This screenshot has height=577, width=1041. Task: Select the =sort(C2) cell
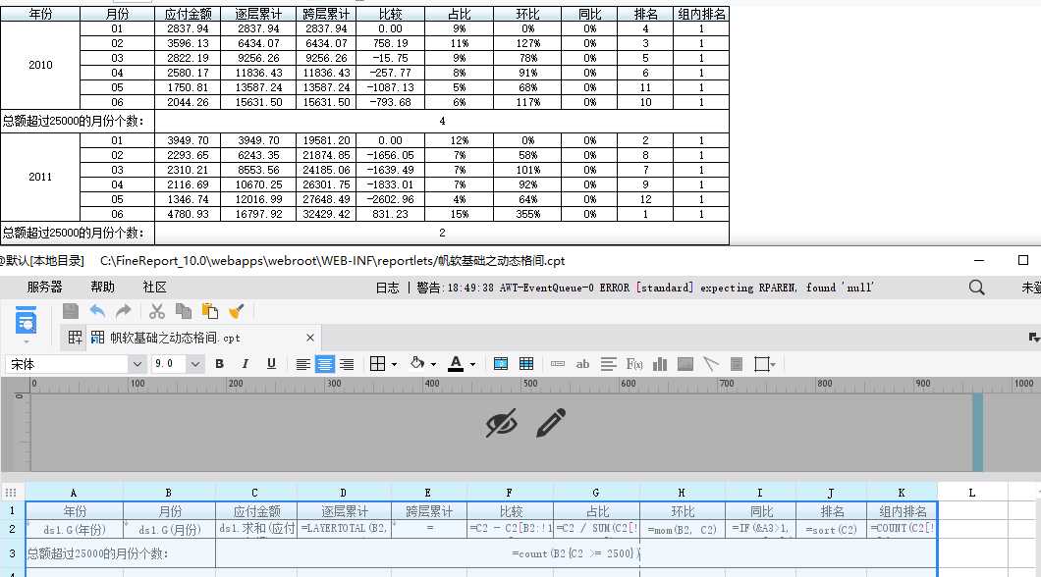831,529
